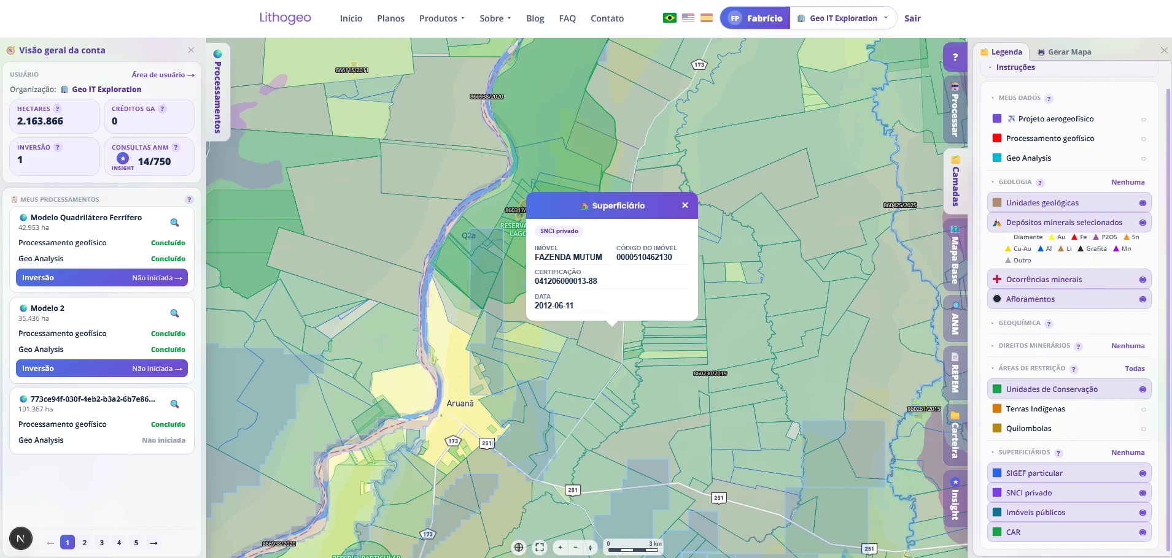Open the Produtos dropdown menu

click(441, 18)
